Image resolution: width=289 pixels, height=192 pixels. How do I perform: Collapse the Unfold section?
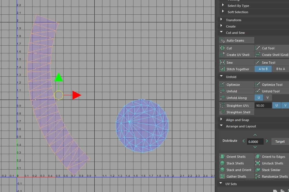(x=221, y=76)
